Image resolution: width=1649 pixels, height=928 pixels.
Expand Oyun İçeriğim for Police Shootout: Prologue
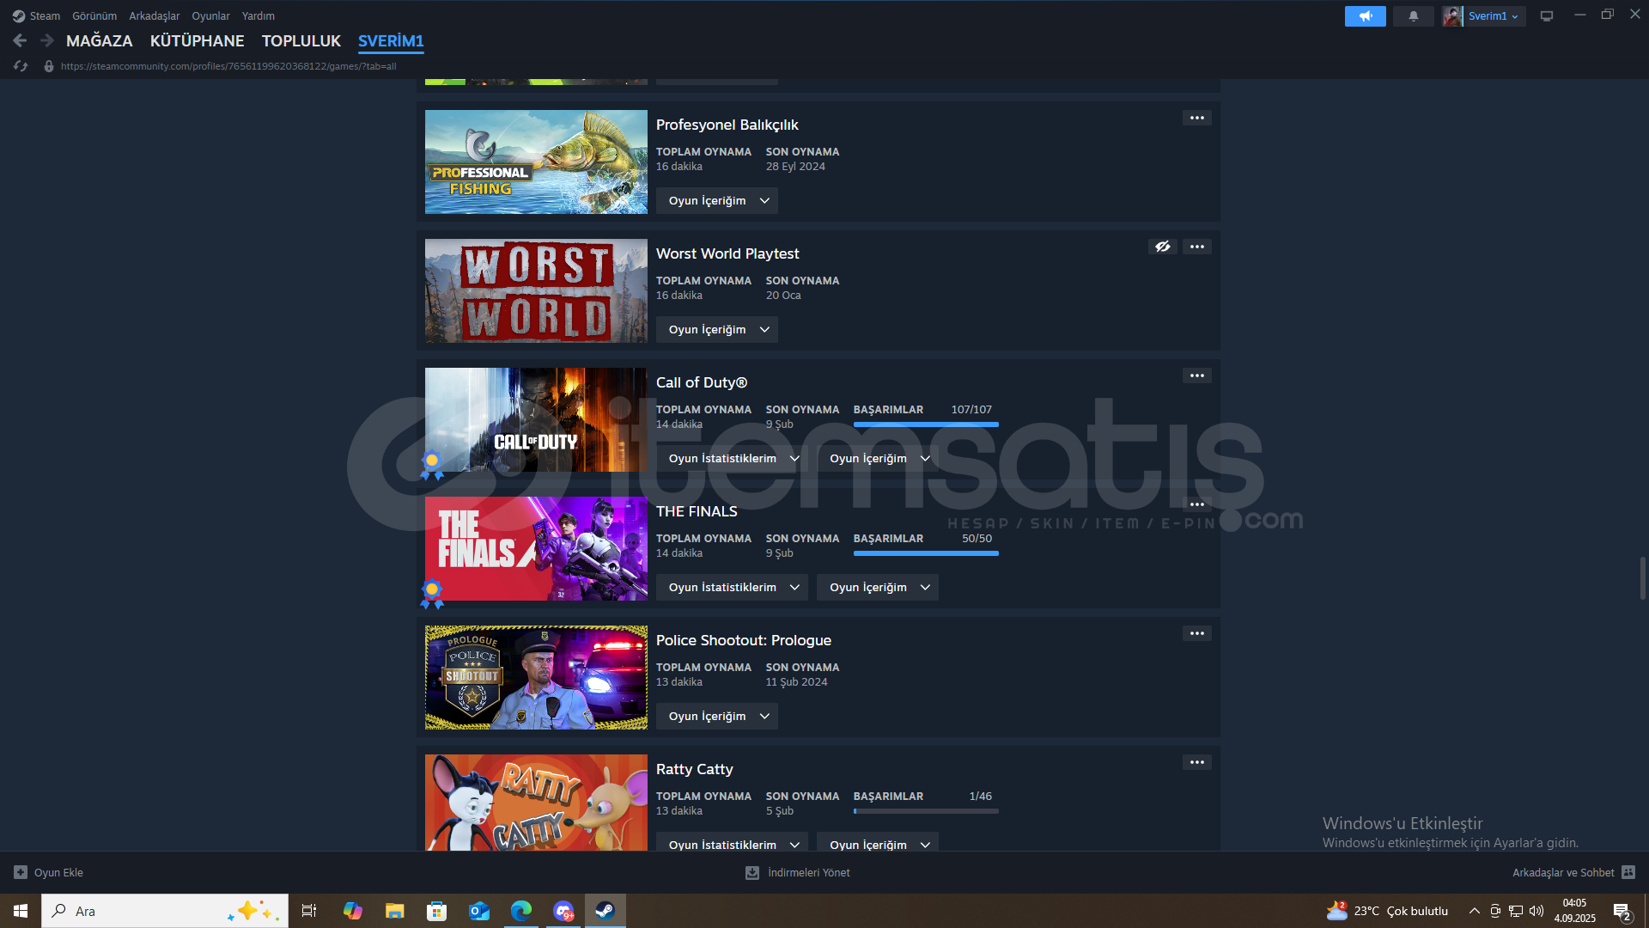click(x=717, y=716)
